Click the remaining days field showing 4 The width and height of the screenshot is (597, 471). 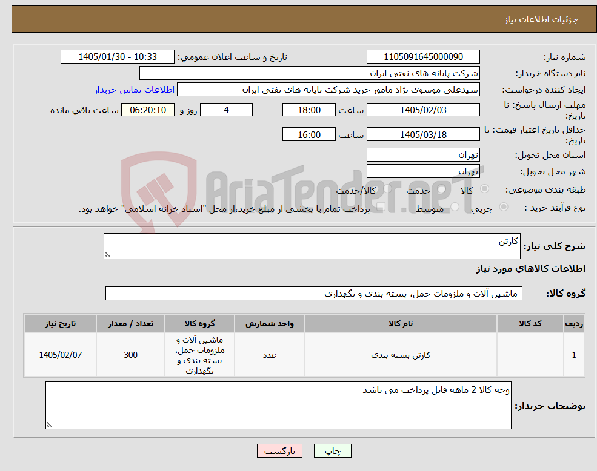coord(226,110)
